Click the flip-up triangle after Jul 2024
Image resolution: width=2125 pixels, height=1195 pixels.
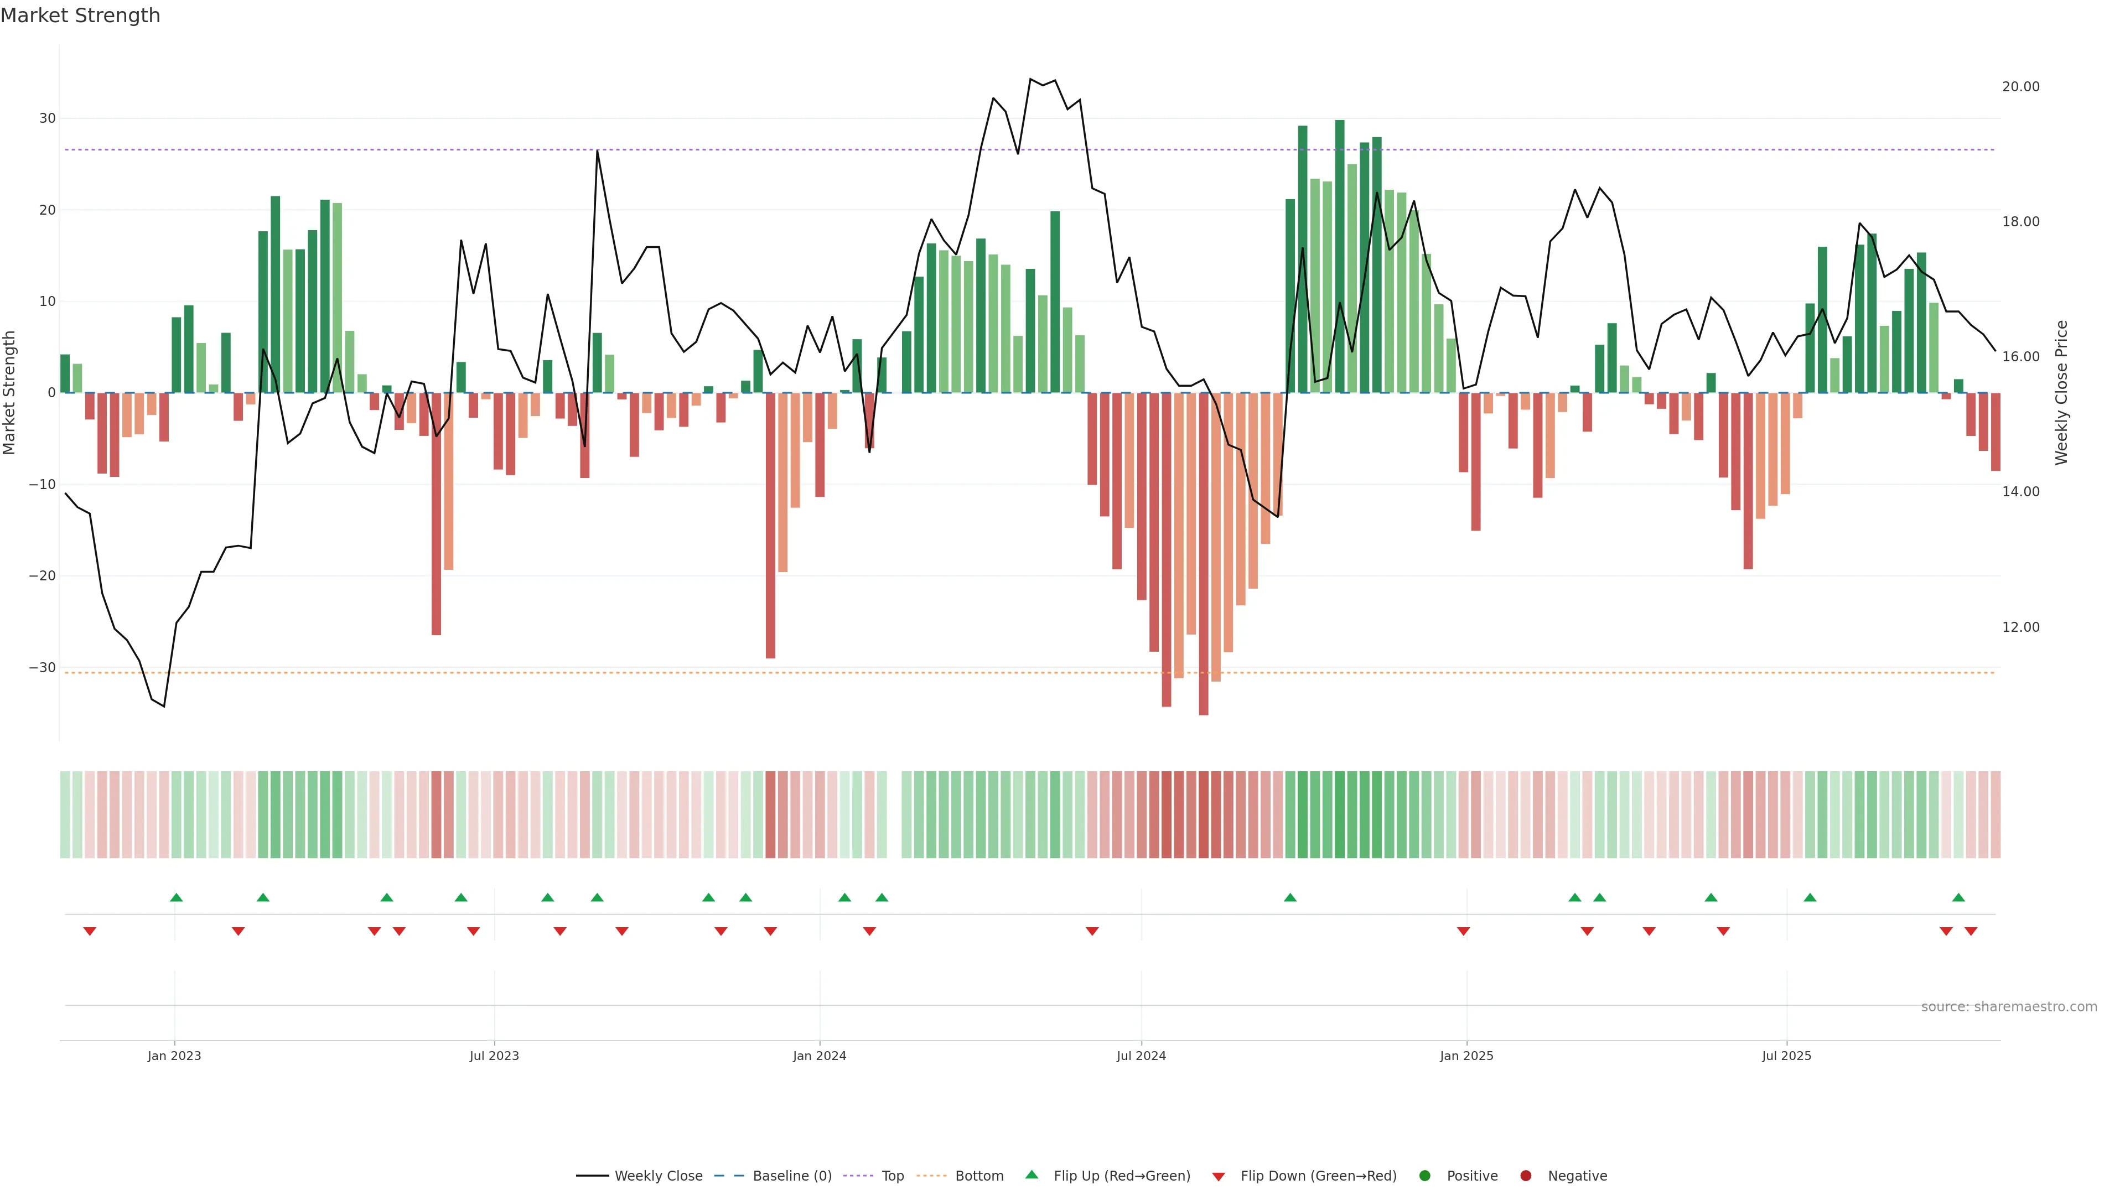click(x=1290, y=897)
